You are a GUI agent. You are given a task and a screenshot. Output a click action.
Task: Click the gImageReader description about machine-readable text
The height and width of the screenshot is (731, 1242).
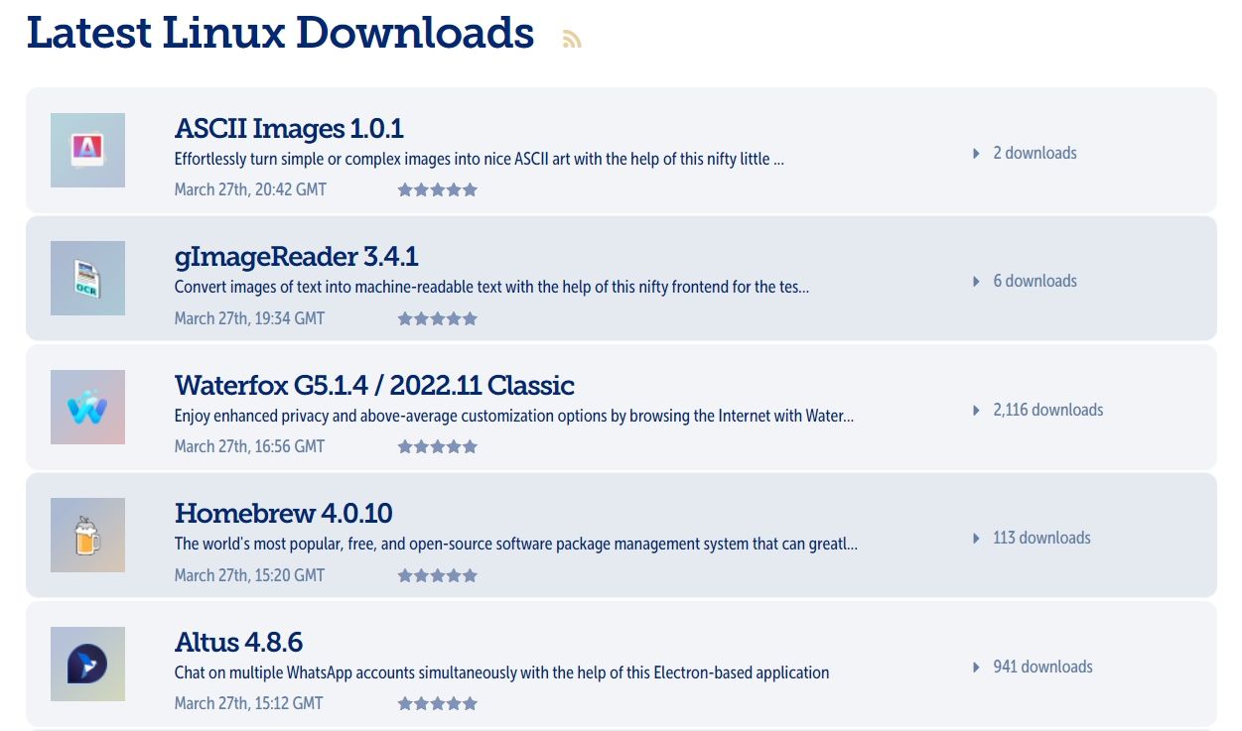pyautogui.click(x=491, y=288)
